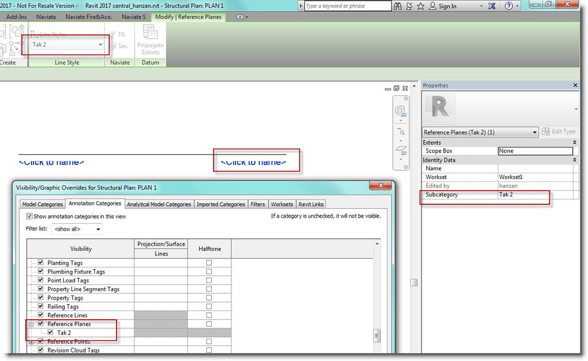Close the Properties panel

(x=575, y=86)
